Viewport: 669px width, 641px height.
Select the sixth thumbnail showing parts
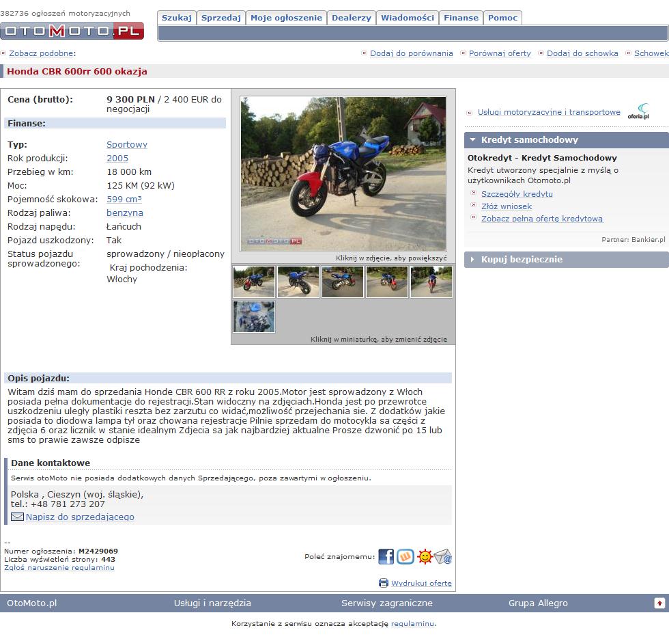(x=254, y=317)
